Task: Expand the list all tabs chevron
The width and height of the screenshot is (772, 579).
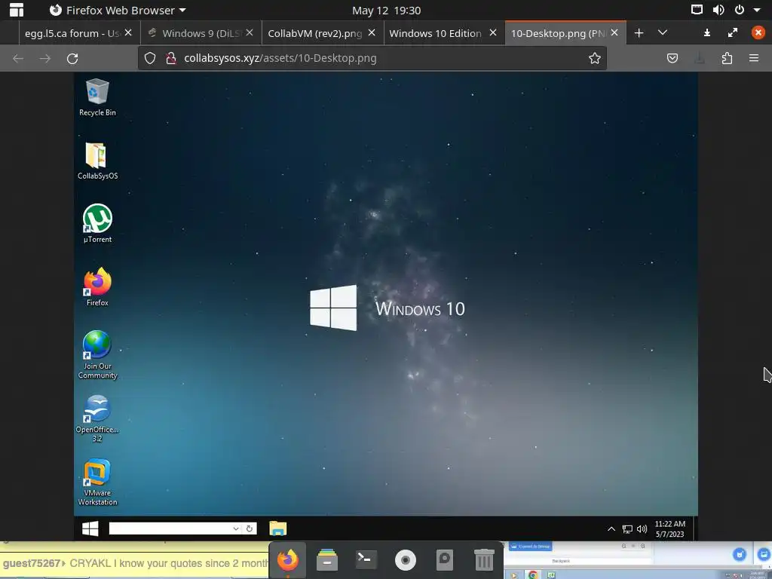Action: point(663,32)
